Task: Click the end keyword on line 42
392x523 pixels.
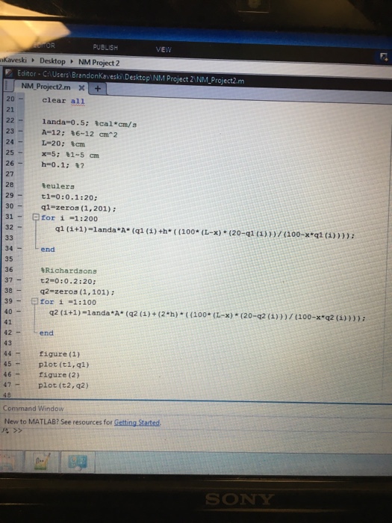Action: tap(46, 333)
